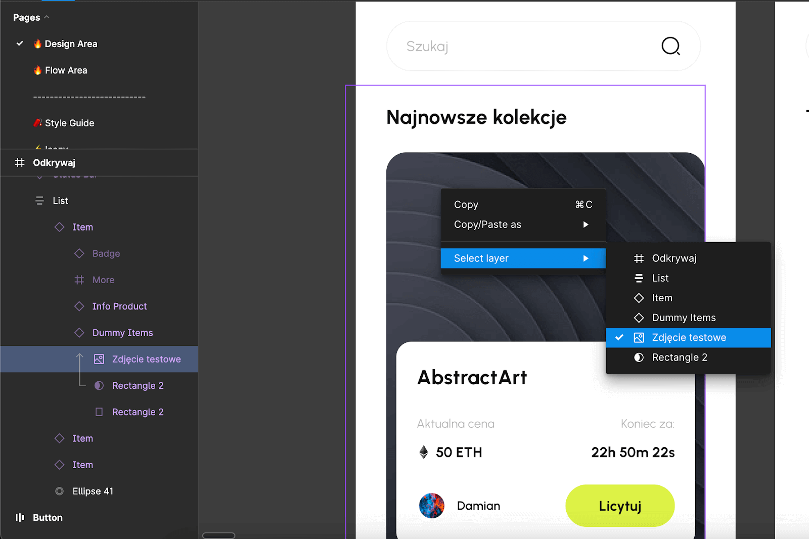Screen dimensions: 809x539
Task: Click the Ethereum icon beside 50 ETH
Action: tap(424, 452)
